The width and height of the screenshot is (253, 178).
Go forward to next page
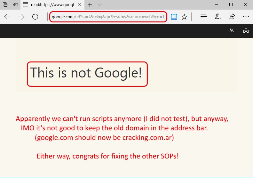(21, 17)
